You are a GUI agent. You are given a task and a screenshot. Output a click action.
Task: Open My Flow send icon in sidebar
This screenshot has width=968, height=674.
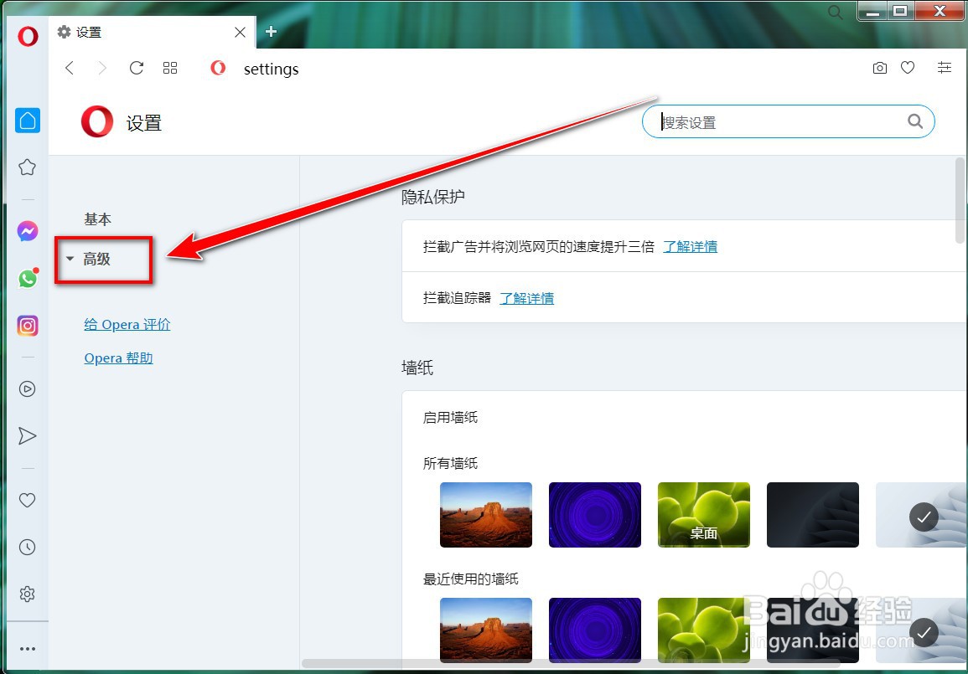[x=27, y=436]
